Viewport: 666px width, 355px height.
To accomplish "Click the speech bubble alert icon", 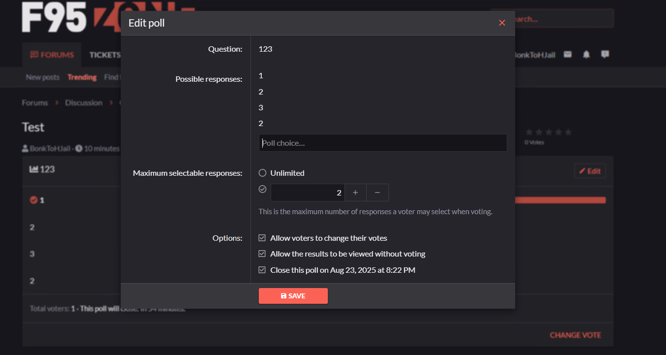I will (x=605, y=54).
